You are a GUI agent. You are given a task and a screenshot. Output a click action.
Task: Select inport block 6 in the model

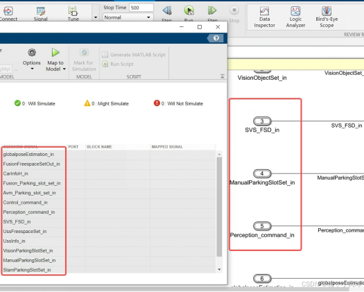coord(262,278)
